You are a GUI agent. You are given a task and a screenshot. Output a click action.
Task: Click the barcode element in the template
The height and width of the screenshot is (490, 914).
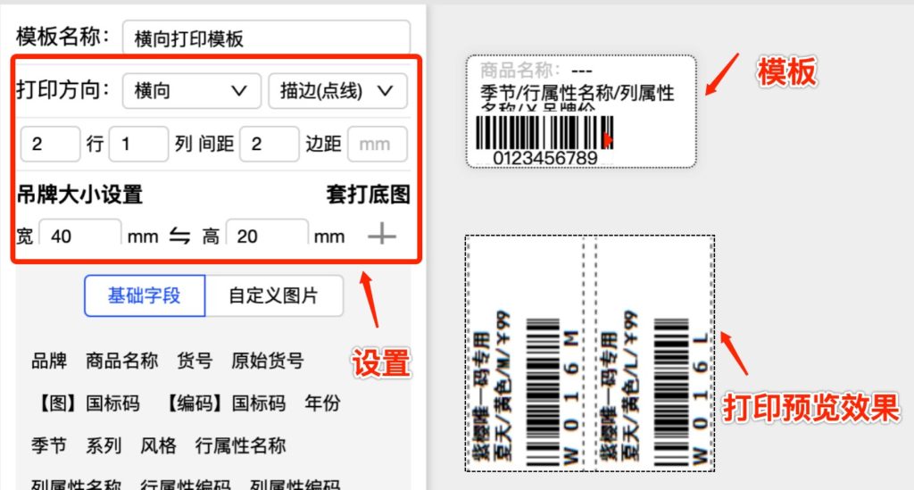(544, 132)
